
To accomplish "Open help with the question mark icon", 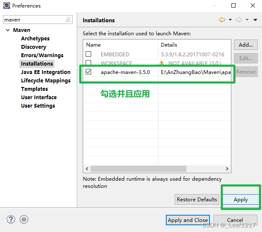I will 11,219.
